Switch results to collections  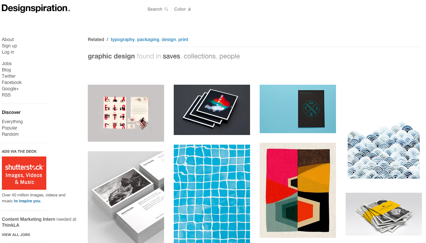click(x=200, y=56)
